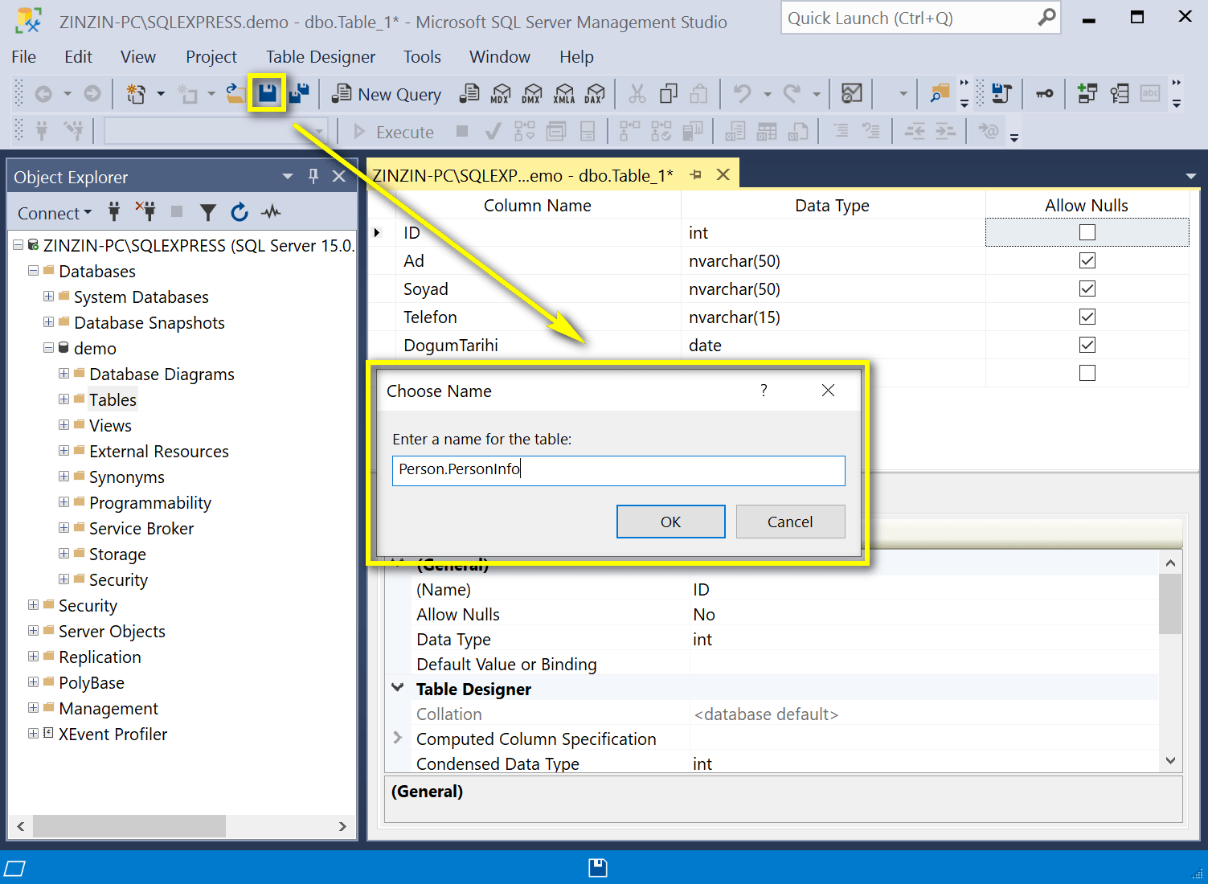Click the DMX query icon
This screenshot has width=1208, height=884.
531,94
